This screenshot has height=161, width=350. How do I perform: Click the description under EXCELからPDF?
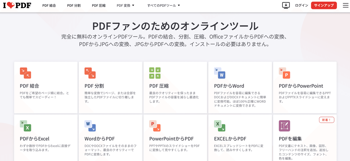[239, 148]
